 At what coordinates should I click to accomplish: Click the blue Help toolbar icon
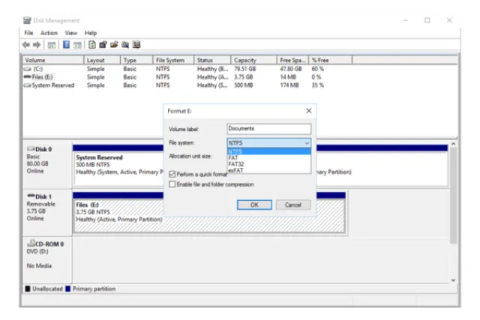[66, 45]
